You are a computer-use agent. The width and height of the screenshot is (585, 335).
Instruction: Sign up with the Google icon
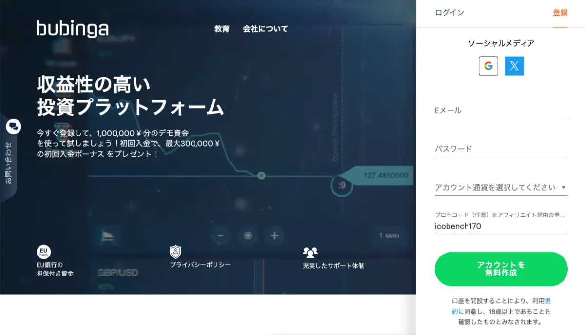(488, 66)
